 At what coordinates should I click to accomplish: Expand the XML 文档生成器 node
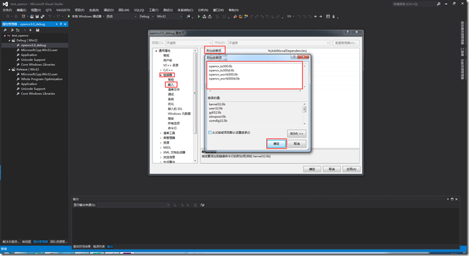coord(161,153)
